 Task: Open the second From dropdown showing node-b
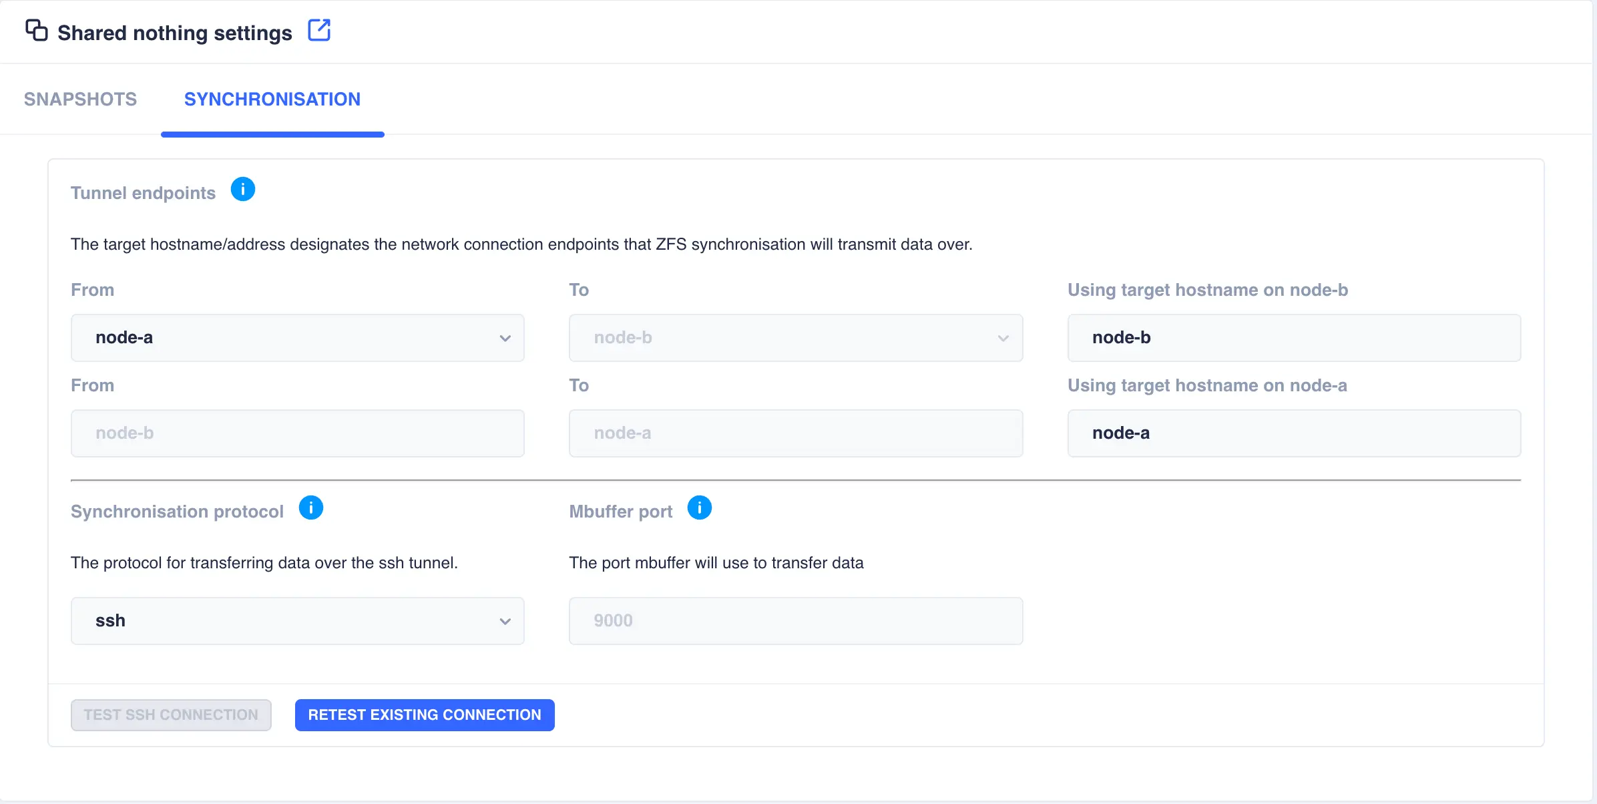click(x=297, y=433)
